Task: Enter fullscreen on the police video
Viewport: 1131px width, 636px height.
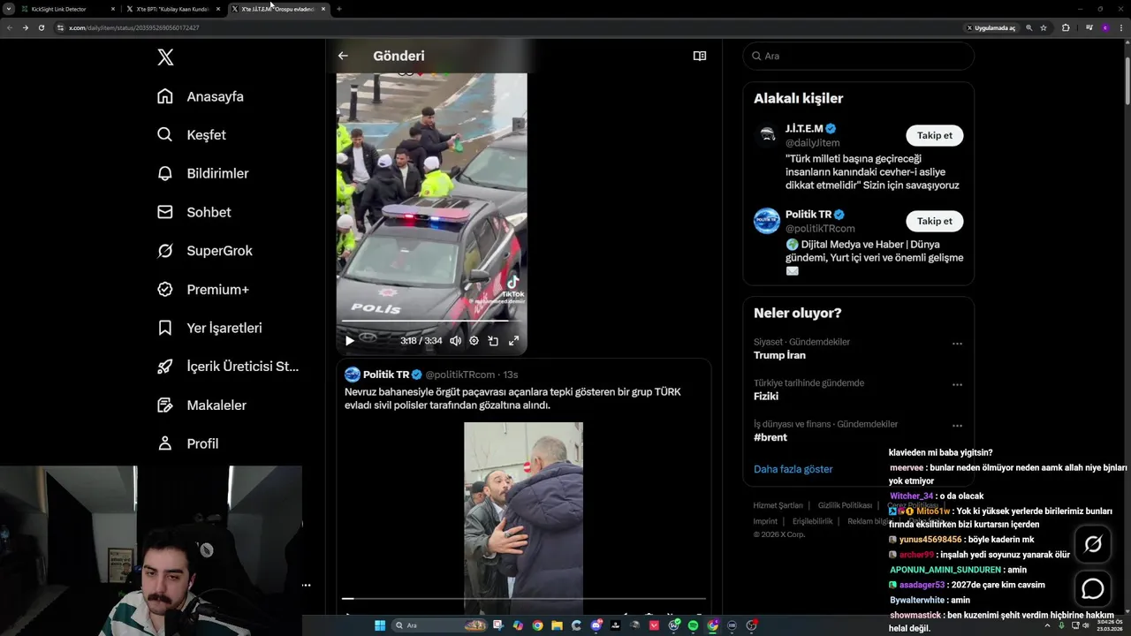Action: 513,340
